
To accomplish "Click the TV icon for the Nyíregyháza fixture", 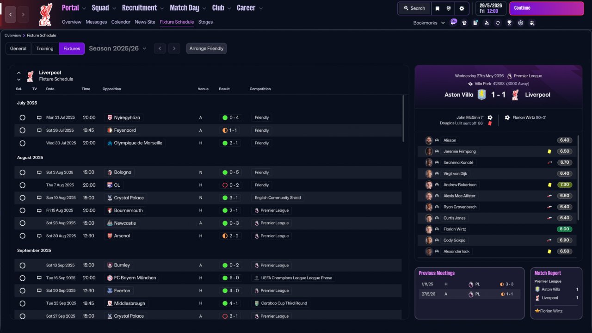I will (39, 117).
